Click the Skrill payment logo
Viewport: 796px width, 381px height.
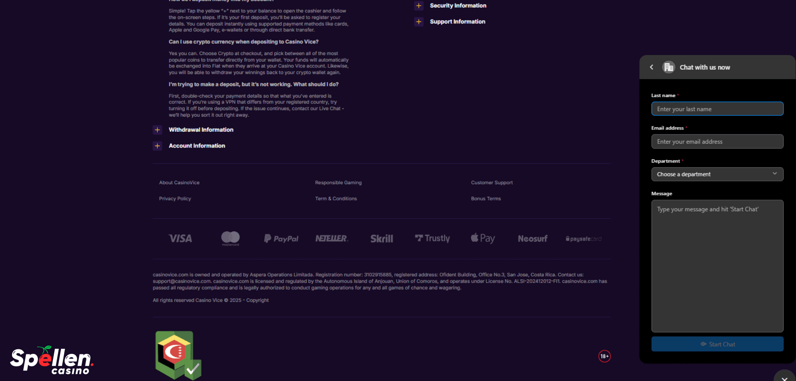(x=382, y=238)
